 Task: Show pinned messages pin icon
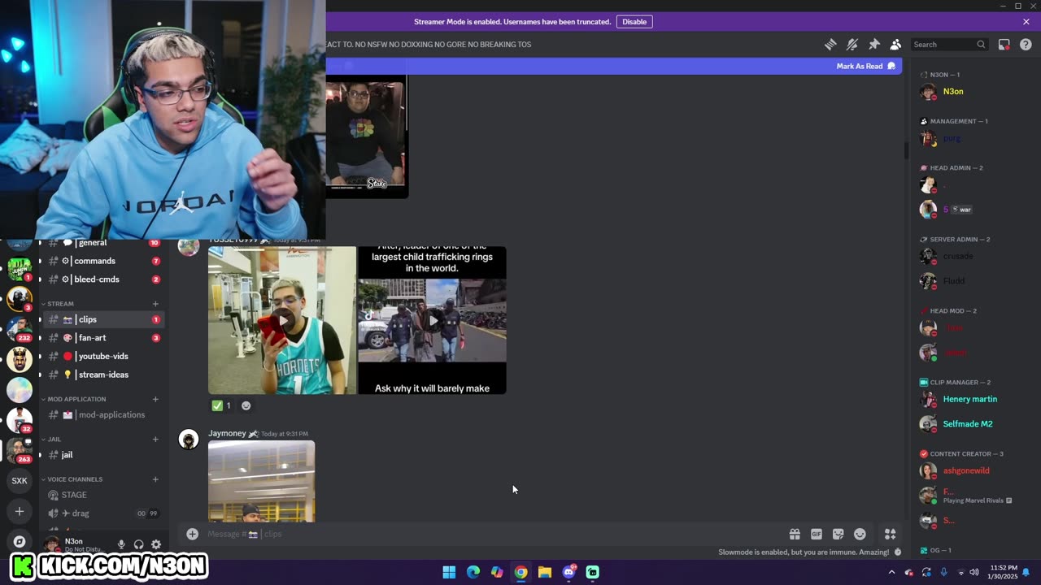(874, 45)
